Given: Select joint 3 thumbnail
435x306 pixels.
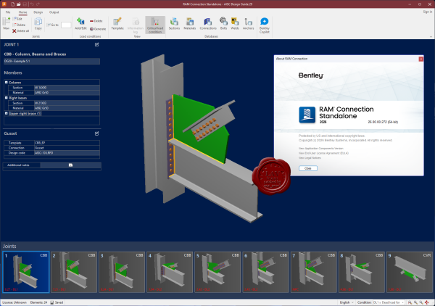Looking at the screenshot, I should click(122, 272).
